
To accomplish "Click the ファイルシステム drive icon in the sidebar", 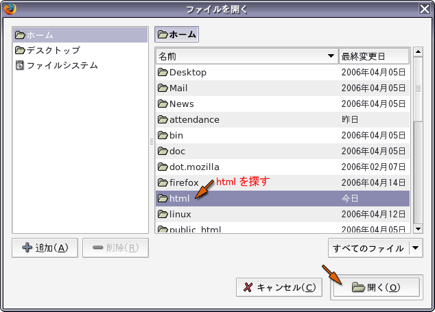I will 20,65.
